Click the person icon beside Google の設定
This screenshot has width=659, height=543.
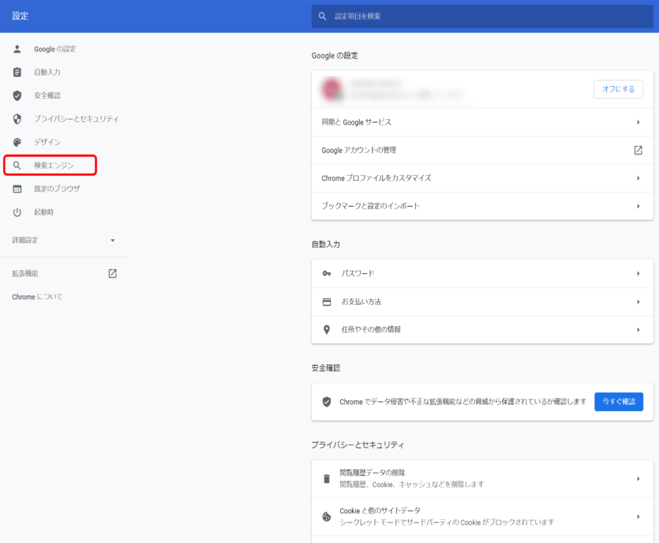tap(17, 49)
